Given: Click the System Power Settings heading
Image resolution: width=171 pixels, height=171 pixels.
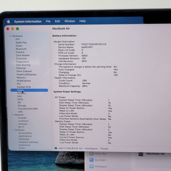Looking at the screenshot, I should [67, 92].
